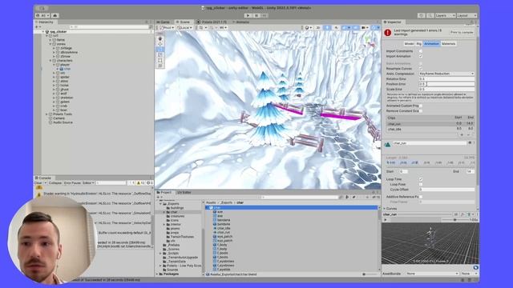The width and height of the screenshot is (513, 288).
Task: Collapse the rpg_clicker scene in the Hierarchy
Action: tap(43, 32)
